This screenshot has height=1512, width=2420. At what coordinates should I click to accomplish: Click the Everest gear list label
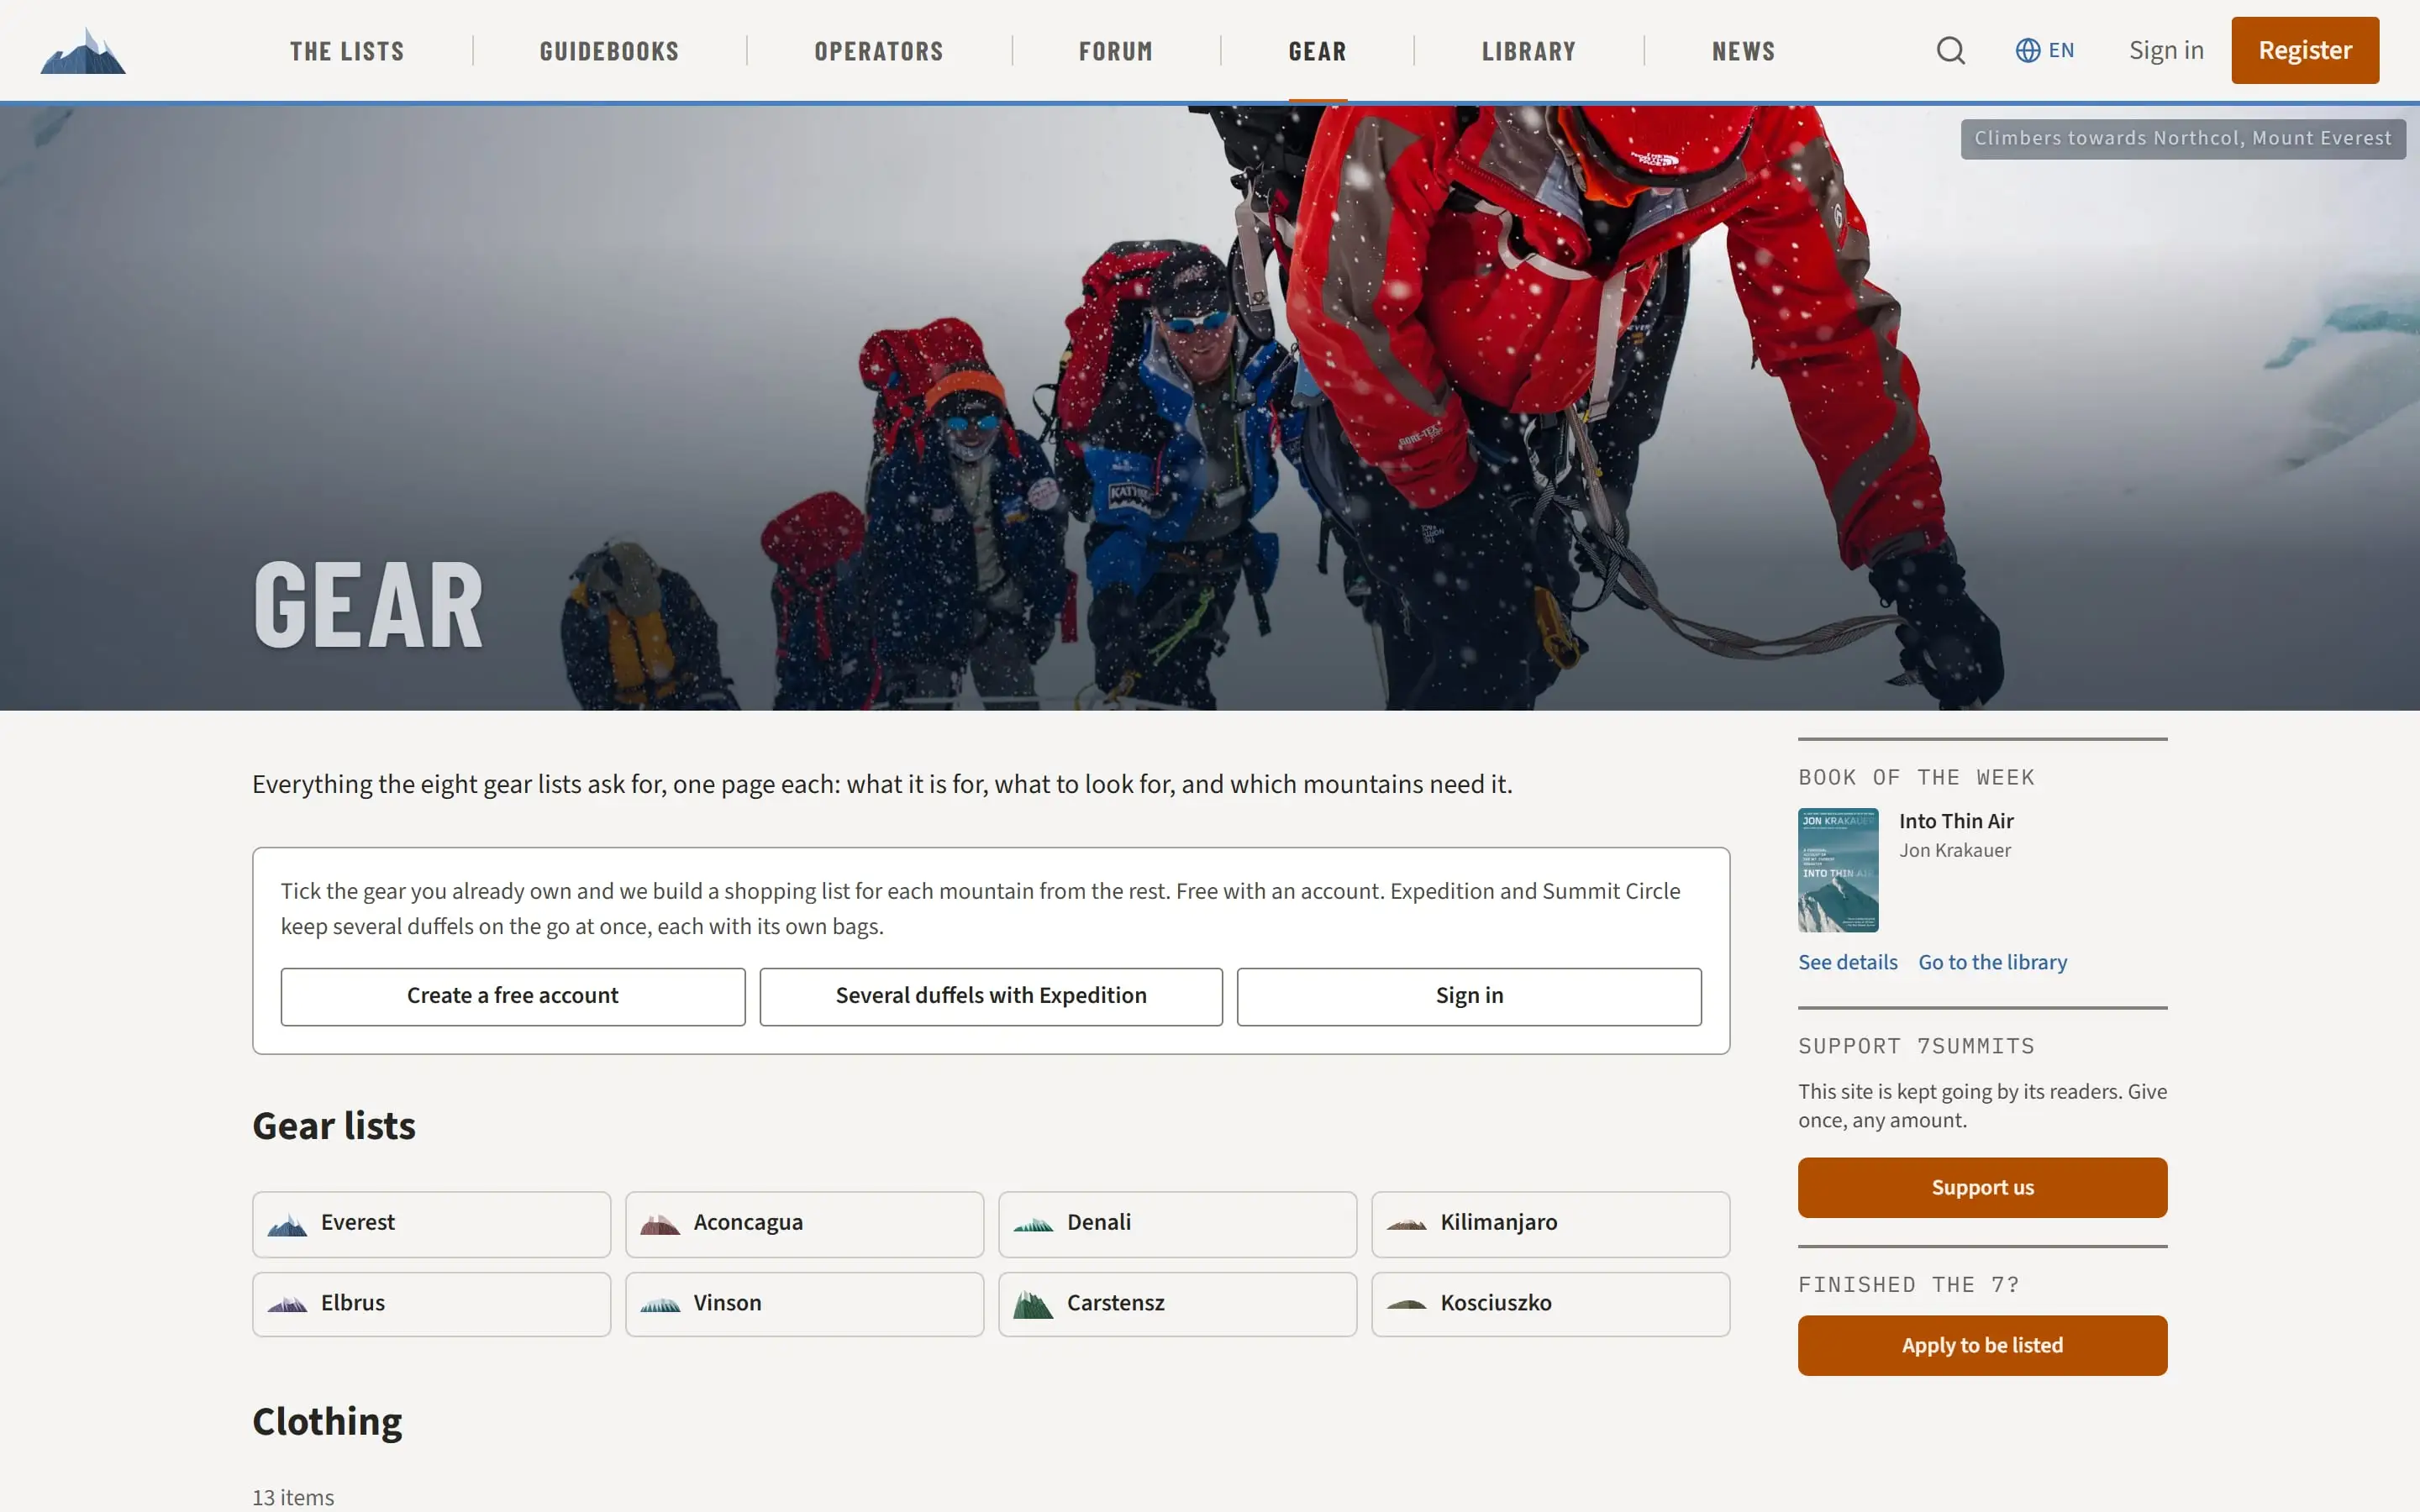[x=357, y=1222]
